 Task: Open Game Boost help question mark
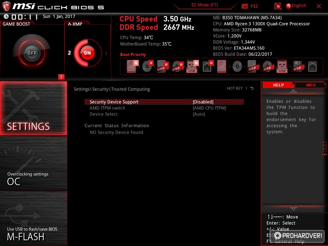tap(61, 77)
